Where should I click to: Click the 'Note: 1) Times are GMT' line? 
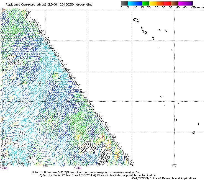click(86, 173)
